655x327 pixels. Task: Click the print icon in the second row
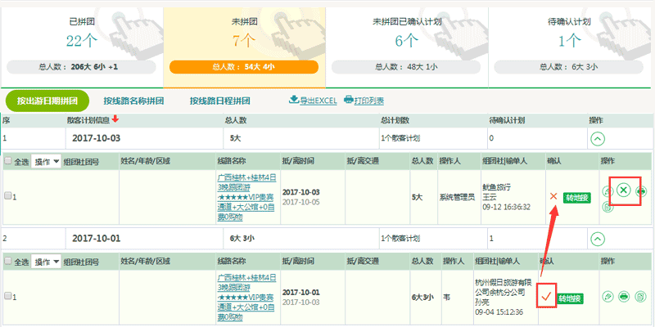coord(623,296)
